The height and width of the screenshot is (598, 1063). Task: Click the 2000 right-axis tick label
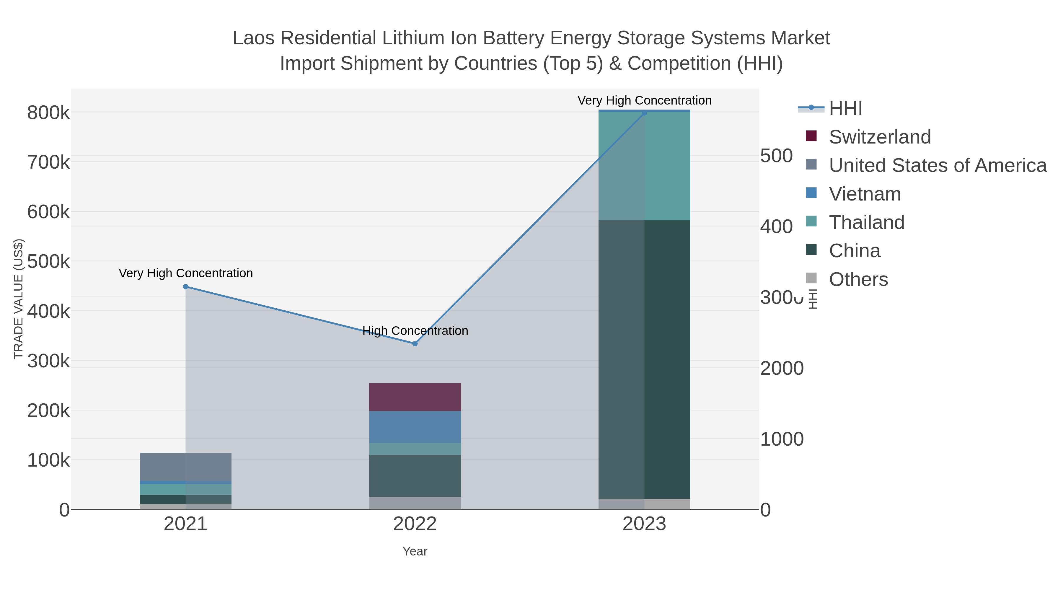coord(782,368)
